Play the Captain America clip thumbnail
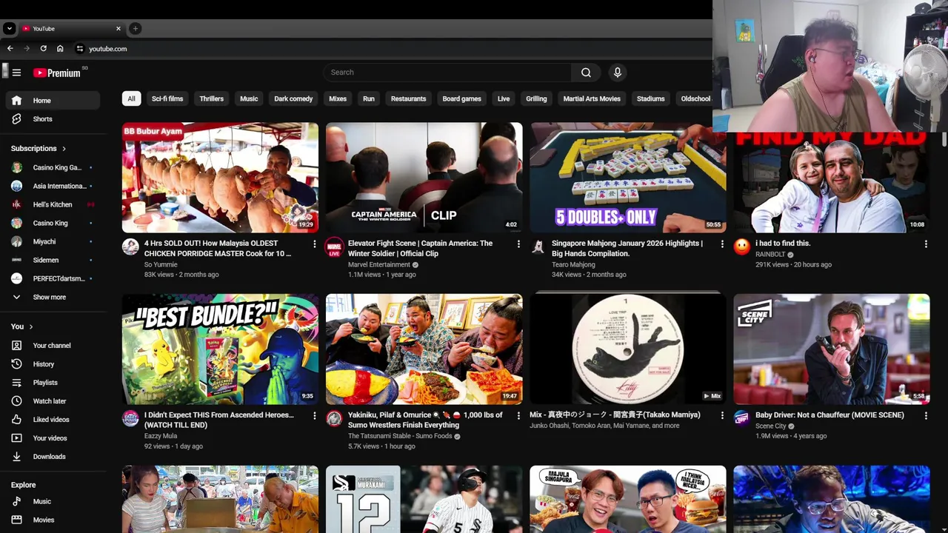Viewport: 948px width, 533px height. point(424,178)
